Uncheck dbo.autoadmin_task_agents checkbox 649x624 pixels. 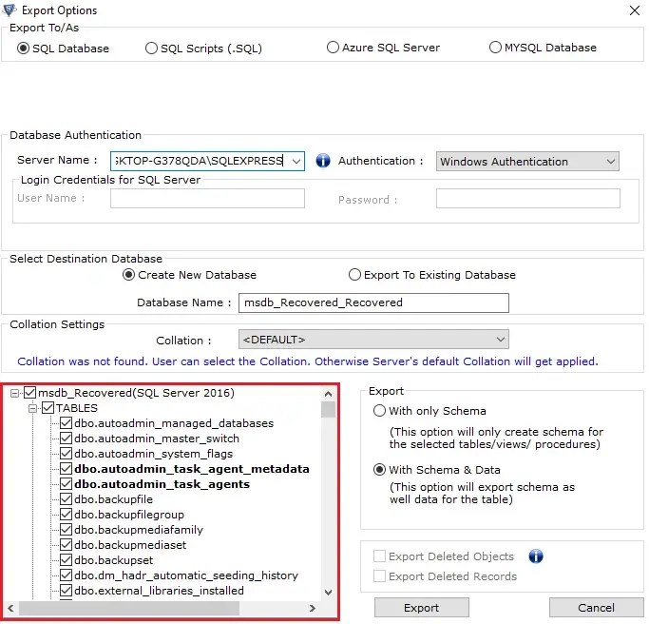tap(67, 483)
